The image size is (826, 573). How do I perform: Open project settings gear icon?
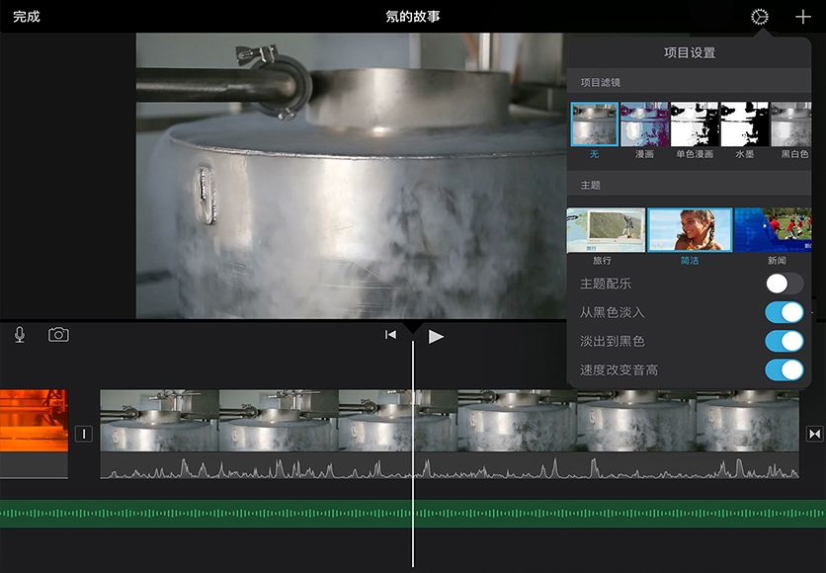tap(759, 17)
